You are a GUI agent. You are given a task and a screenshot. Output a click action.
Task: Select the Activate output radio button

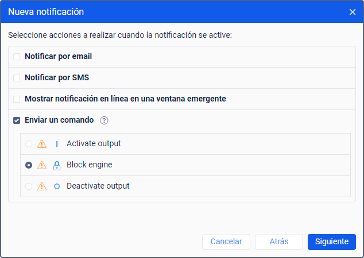(29, 144)
